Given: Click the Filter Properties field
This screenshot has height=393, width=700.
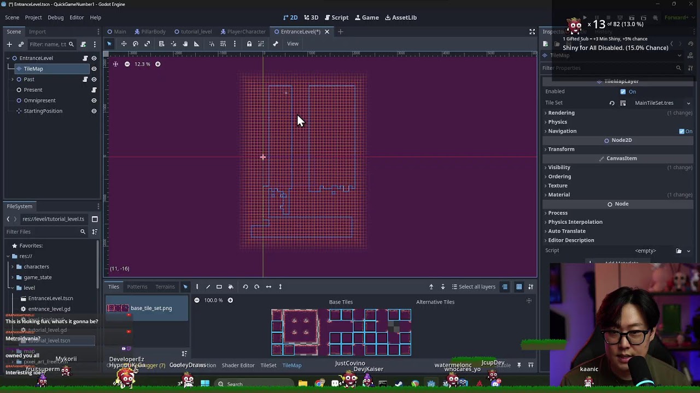Looking at the screenshot, I should [x=611, y=68].
